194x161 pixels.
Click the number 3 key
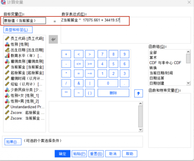125,73
